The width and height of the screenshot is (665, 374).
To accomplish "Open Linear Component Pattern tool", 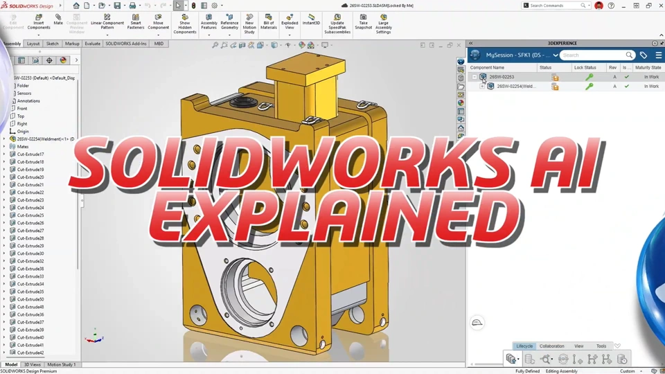I will [107, 22].
